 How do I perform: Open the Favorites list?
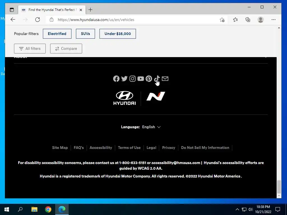235,20
